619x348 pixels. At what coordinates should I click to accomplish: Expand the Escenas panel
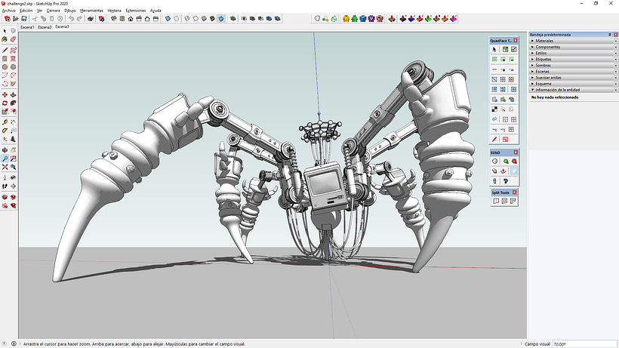point(573,72)
